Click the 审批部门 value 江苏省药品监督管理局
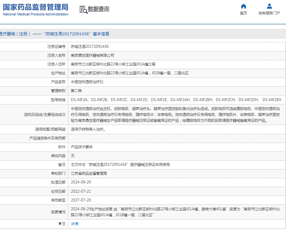Screen dimensions: 286x232 (x=89, y=174)
